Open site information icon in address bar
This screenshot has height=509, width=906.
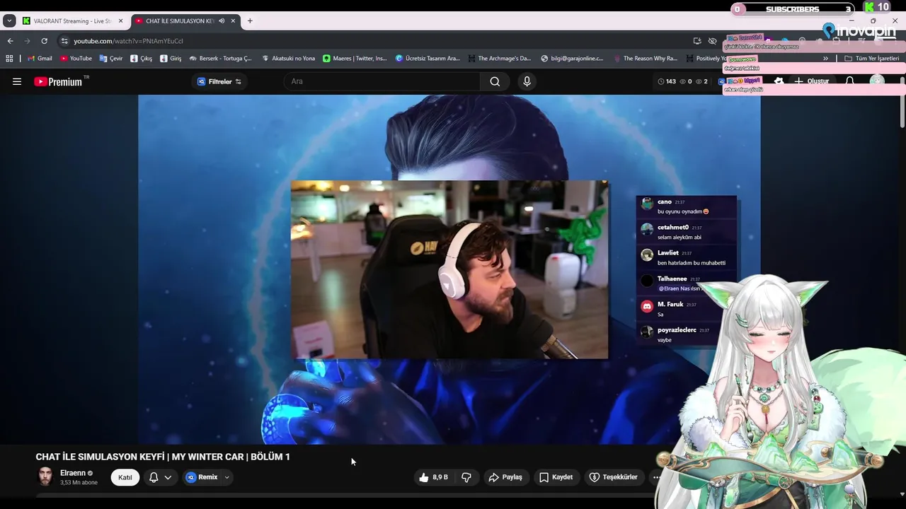coord(64,41)
